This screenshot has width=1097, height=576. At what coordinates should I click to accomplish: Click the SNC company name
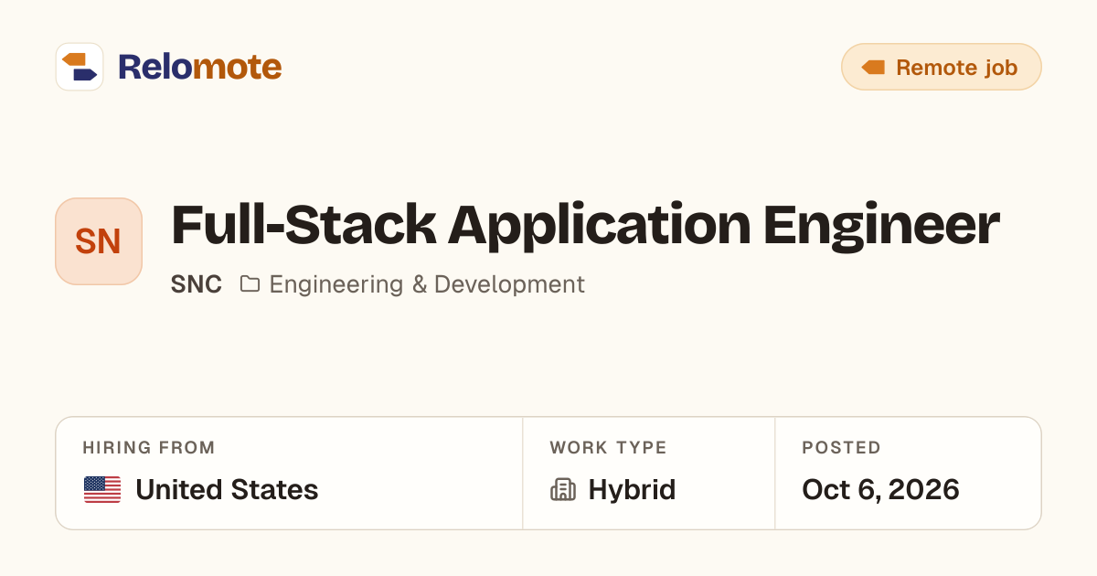click(x=197, y=284)
